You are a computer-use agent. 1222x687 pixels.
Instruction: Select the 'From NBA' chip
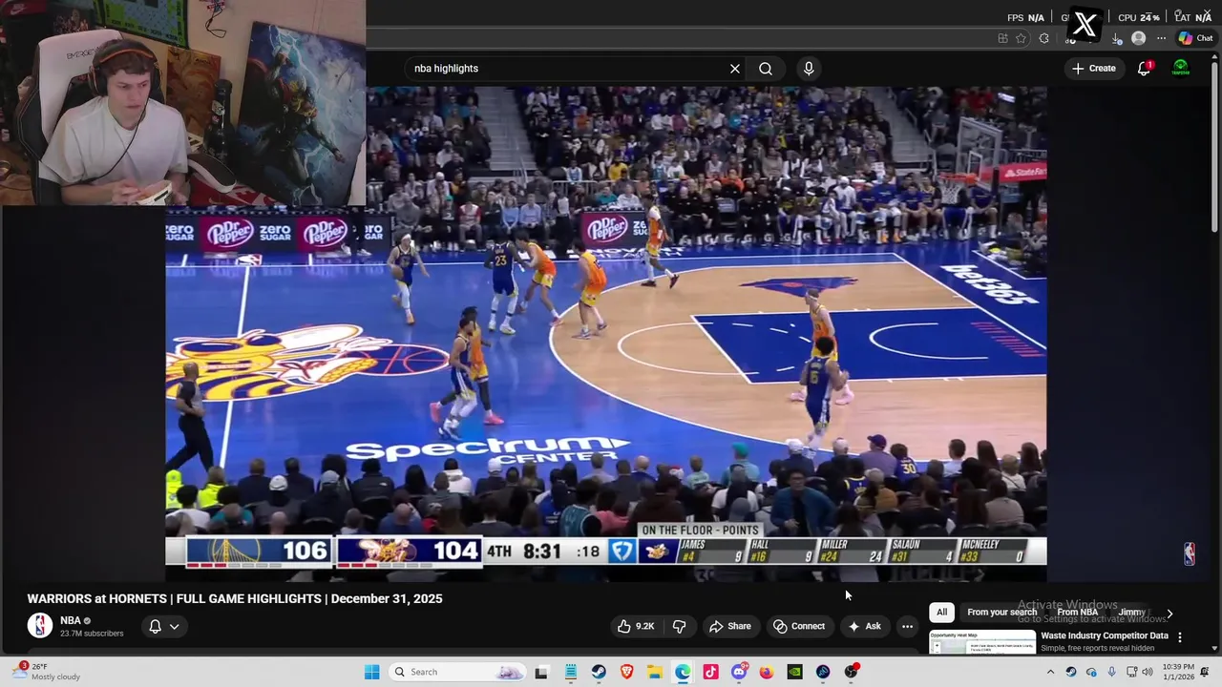(x=1077, y=613)
